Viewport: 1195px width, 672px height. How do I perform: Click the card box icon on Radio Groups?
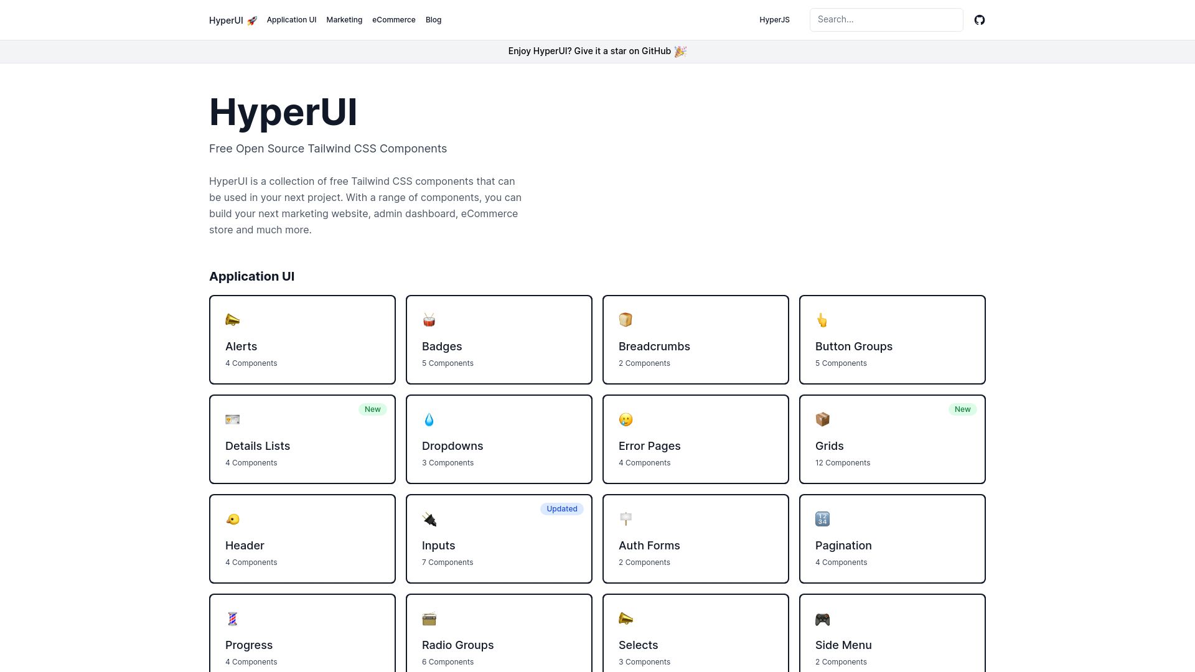tap(429, 618)
